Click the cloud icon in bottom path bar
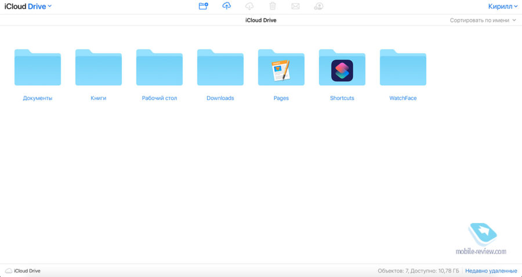Viewport: 522px width, 277px height. pos(9,271)
